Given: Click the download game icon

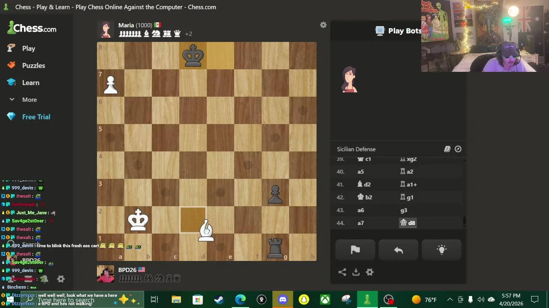Looking at the screenshot, I should pyautogui.click(x=356, y=272).
